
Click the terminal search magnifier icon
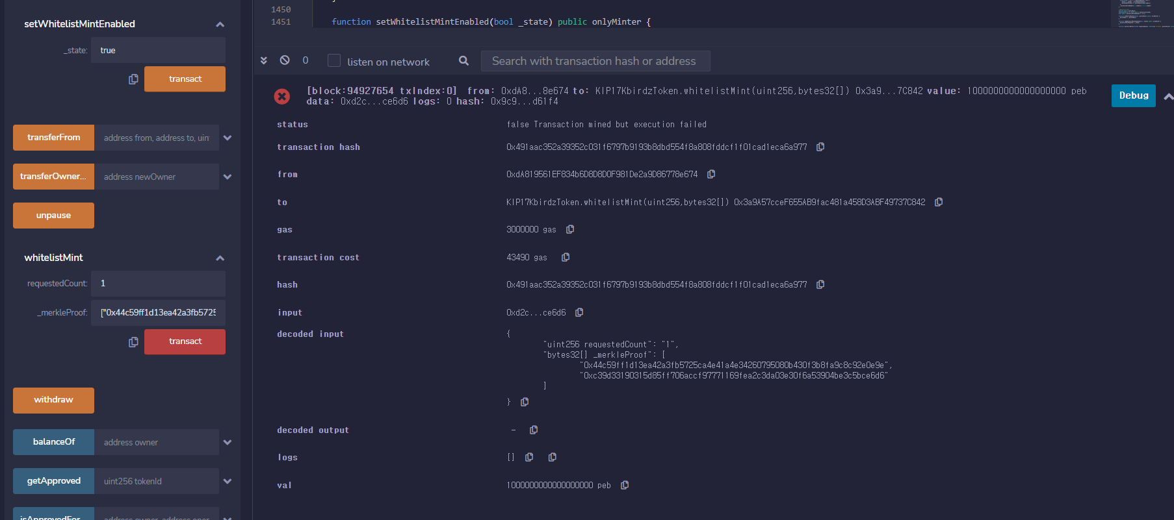[463, 60]
